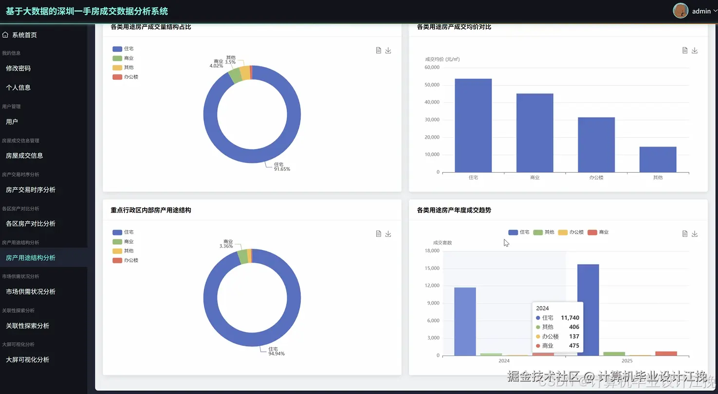Click the home icon beside 系统首页
The width and height of the screenshot is (718, 394).
pos(5,35)
